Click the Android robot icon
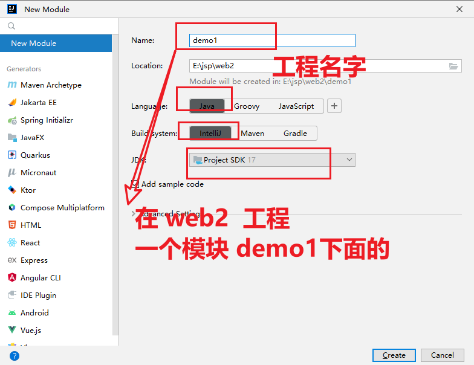 12,313
